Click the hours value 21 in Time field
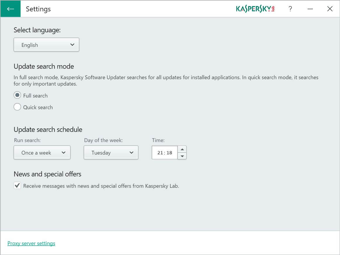 160,153
